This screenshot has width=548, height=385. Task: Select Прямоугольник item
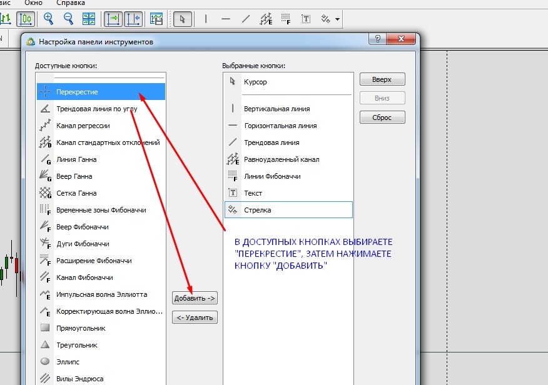pyautogui.click(x=101, y=328)
